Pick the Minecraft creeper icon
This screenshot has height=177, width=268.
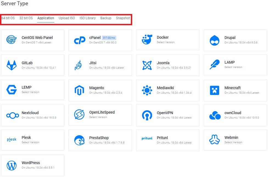(215, 90)
